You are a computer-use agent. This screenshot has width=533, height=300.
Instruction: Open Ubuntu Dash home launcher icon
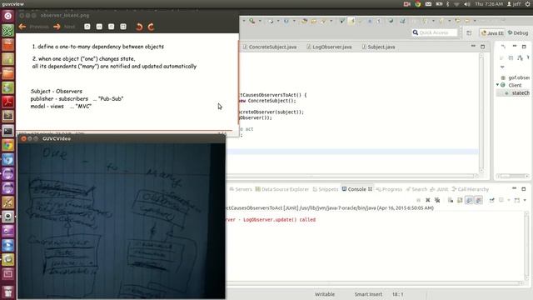[x=7, y=16]
